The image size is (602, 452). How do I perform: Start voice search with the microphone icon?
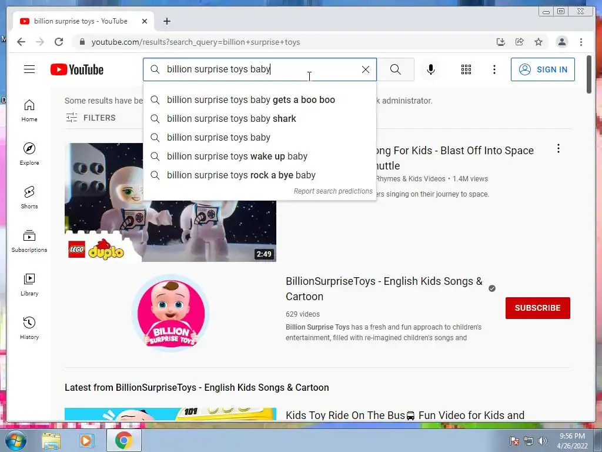coord(431,69)
